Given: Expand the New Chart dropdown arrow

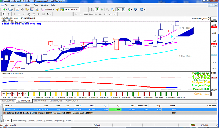Looking at the screenshot, I should pos(6,9).
